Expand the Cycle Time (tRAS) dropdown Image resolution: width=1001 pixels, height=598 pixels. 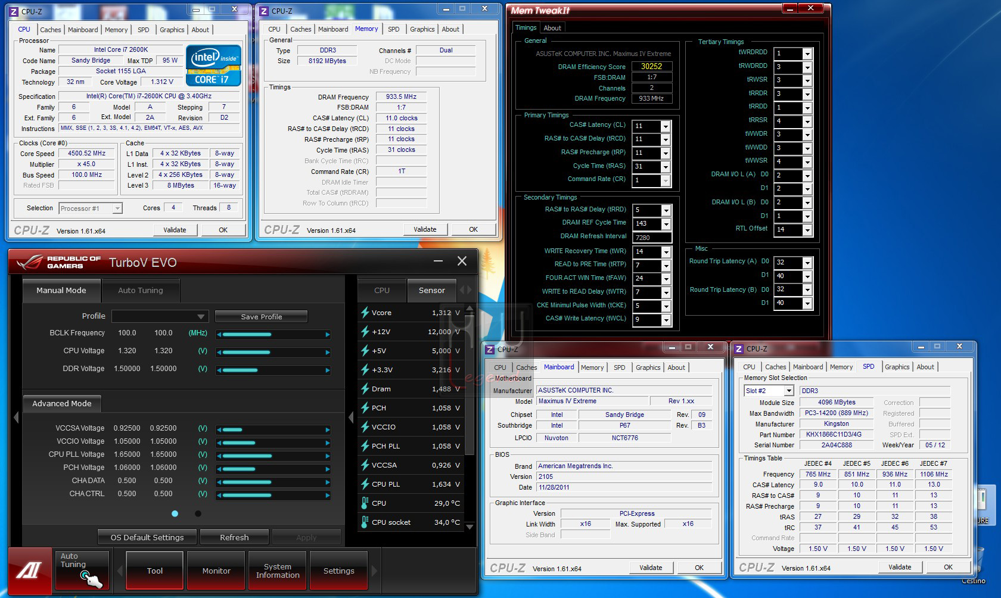tap(666, 167)
